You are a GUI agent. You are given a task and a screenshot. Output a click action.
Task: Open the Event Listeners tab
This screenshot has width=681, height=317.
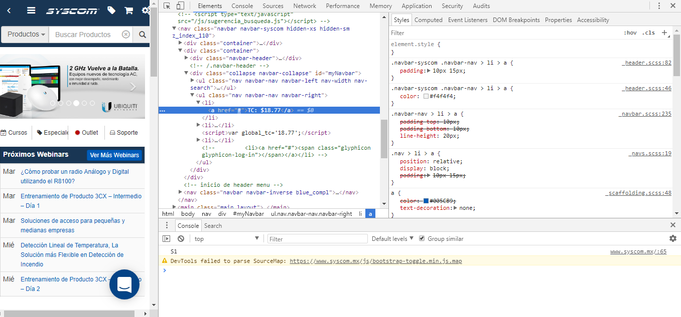468,20
